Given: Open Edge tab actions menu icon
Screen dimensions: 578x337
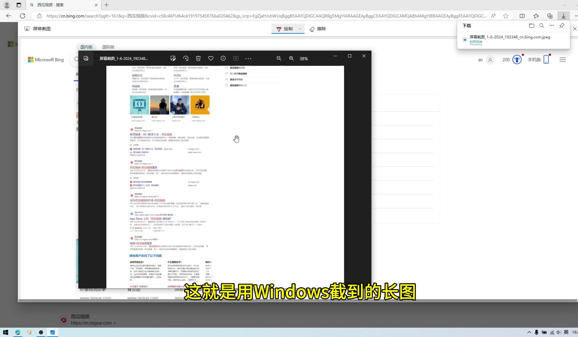Looking at the screenshot, I should point(19,5).
